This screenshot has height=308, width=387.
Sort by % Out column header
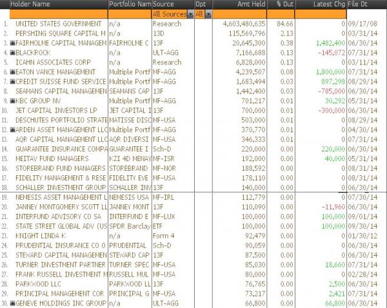point(285,5)
